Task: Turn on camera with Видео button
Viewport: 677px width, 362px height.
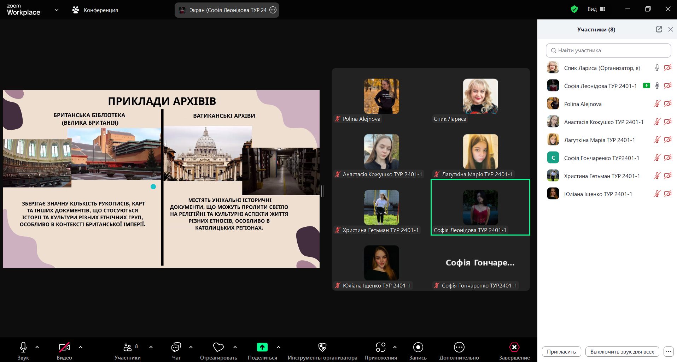Action: pos(64,348)
